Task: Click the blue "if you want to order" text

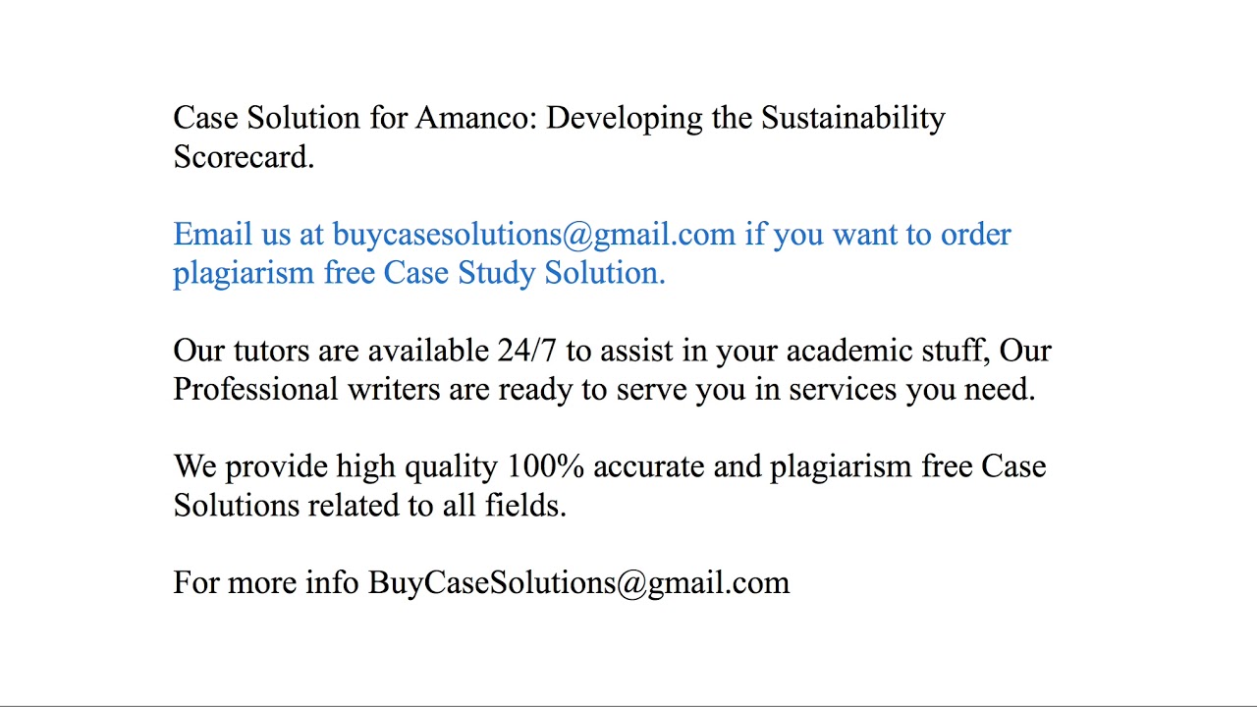Action: tap(877, 235)
